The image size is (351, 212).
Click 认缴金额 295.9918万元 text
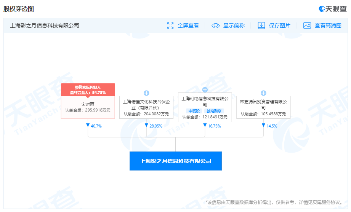88,110
